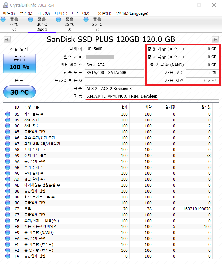Click status orb of AD 평균 삭제 주기 row

[8, 179]
